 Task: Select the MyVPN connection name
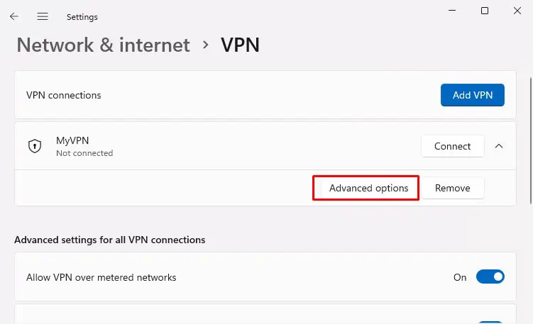[x=73, y=141]
